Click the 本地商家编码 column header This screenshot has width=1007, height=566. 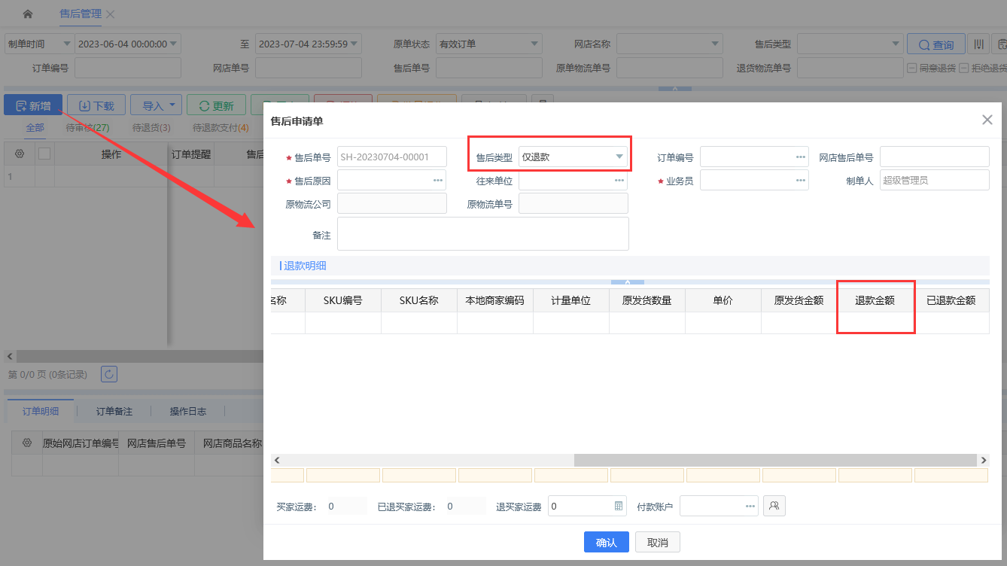[x=495, y=300]
